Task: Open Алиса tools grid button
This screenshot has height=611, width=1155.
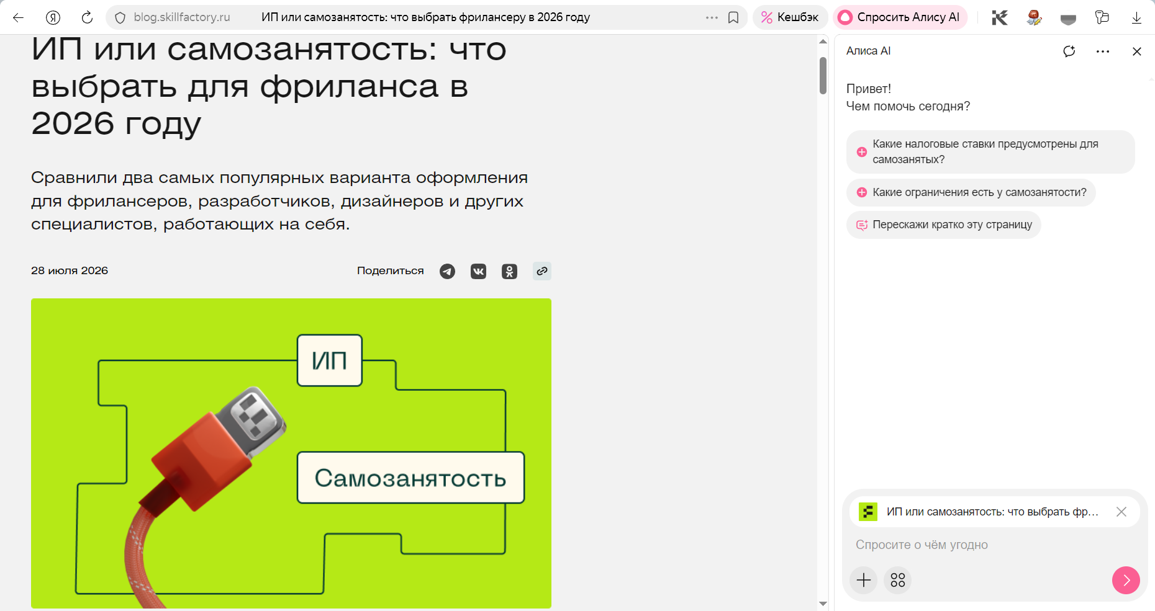Action: click(x=898, y=580)
